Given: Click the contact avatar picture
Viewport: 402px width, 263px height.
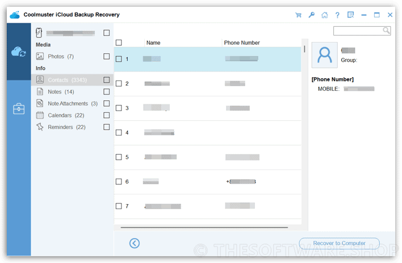Looking at the screenshot, I should pyautogui.click(x=325, y=55).
